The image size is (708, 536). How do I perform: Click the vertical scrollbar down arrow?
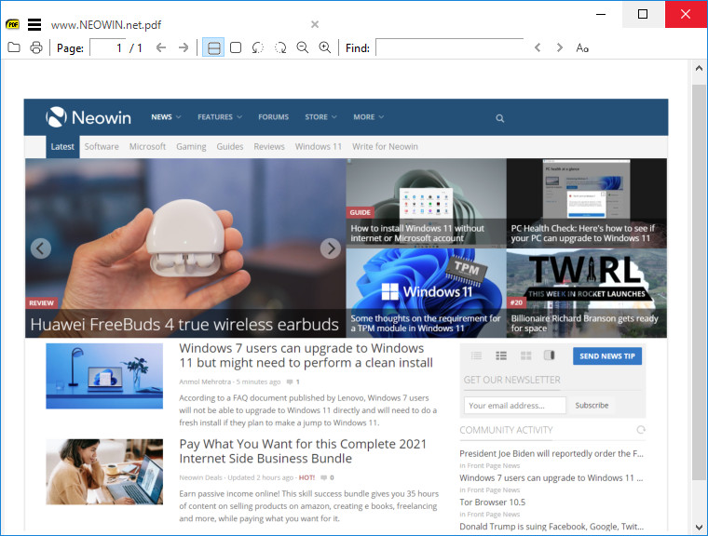tap(699, 527)
